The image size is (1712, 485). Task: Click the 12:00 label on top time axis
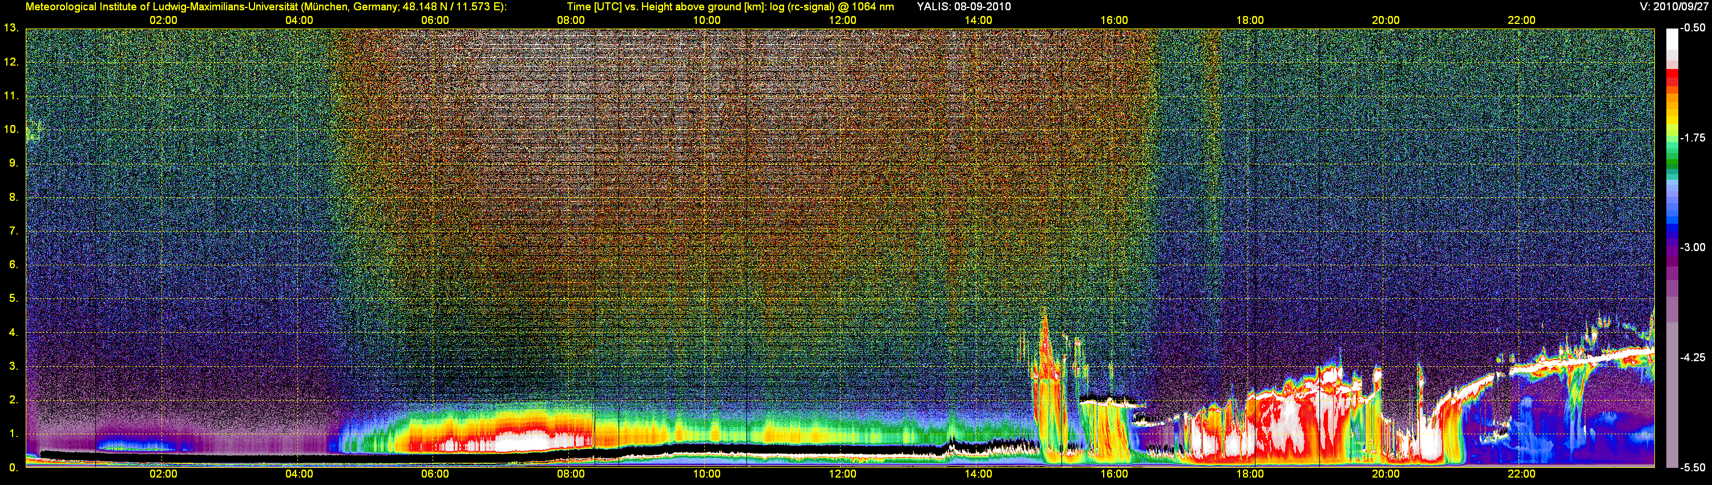click(x=842, y=21)
